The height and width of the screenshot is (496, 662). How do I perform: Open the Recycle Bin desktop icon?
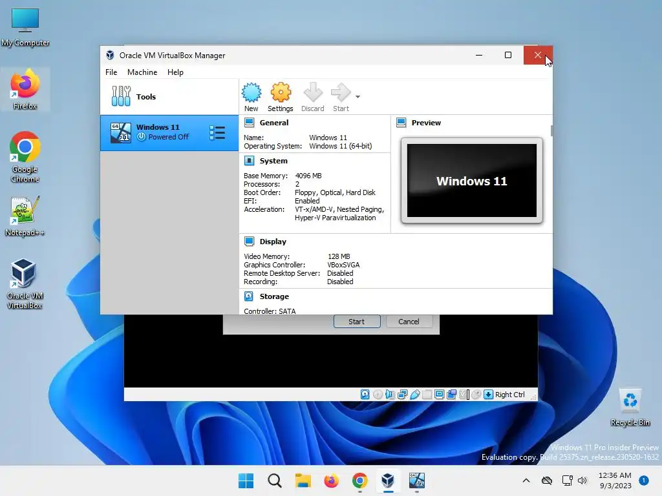click(630, 408)
